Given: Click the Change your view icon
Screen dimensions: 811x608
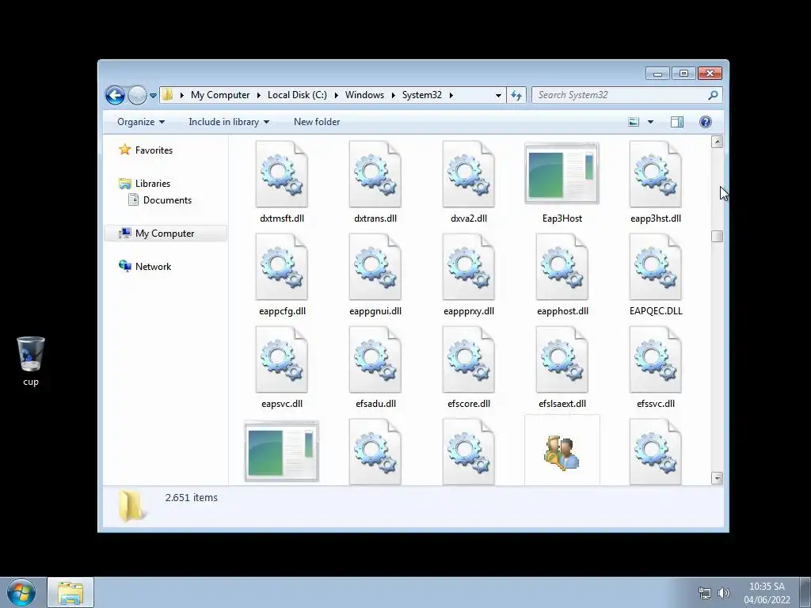Looking at the screenshot, I should (x=634, y=122).
